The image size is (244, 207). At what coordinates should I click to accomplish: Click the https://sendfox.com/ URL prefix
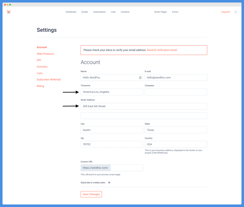95,168
